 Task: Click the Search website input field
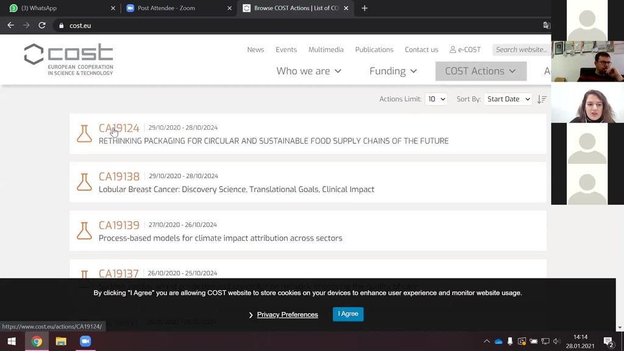coord(521,50)
